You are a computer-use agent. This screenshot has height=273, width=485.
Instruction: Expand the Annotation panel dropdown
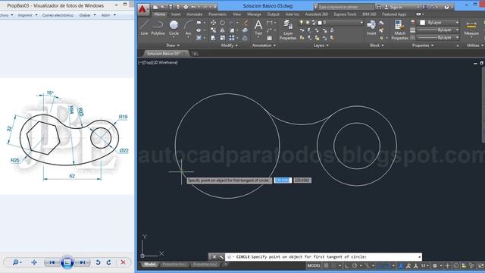pos(264,45)
